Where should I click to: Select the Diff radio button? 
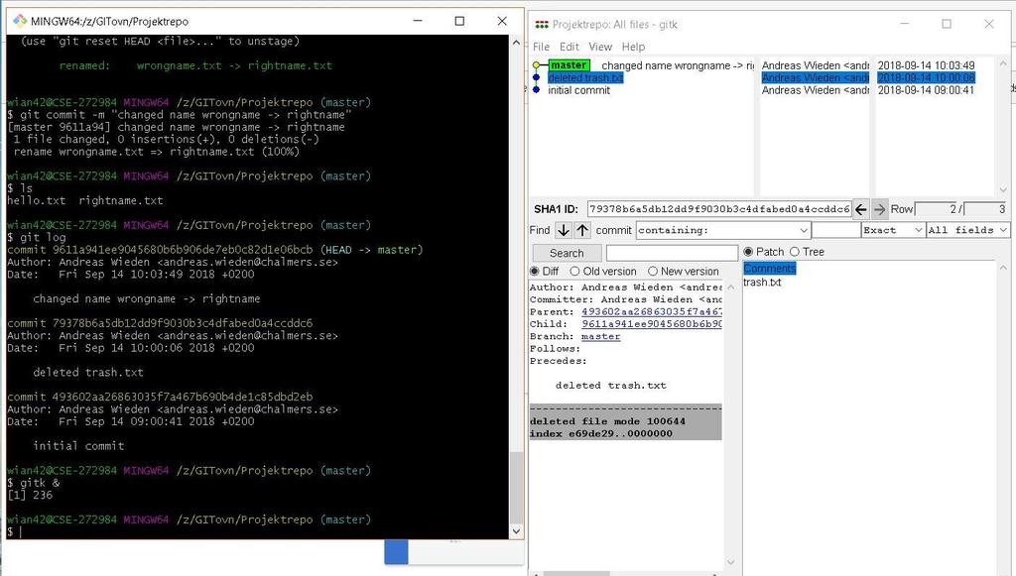[x=535, y=272]
